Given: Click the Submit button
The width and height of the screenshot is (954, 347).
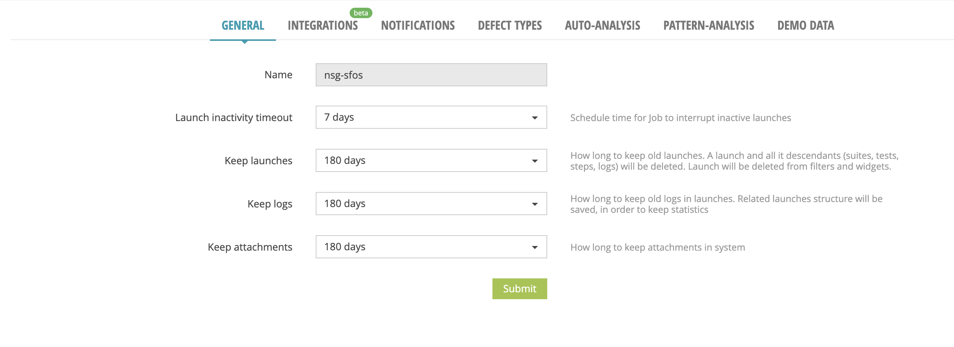Looking at the screenshot, I should click(x=519, y=288).
